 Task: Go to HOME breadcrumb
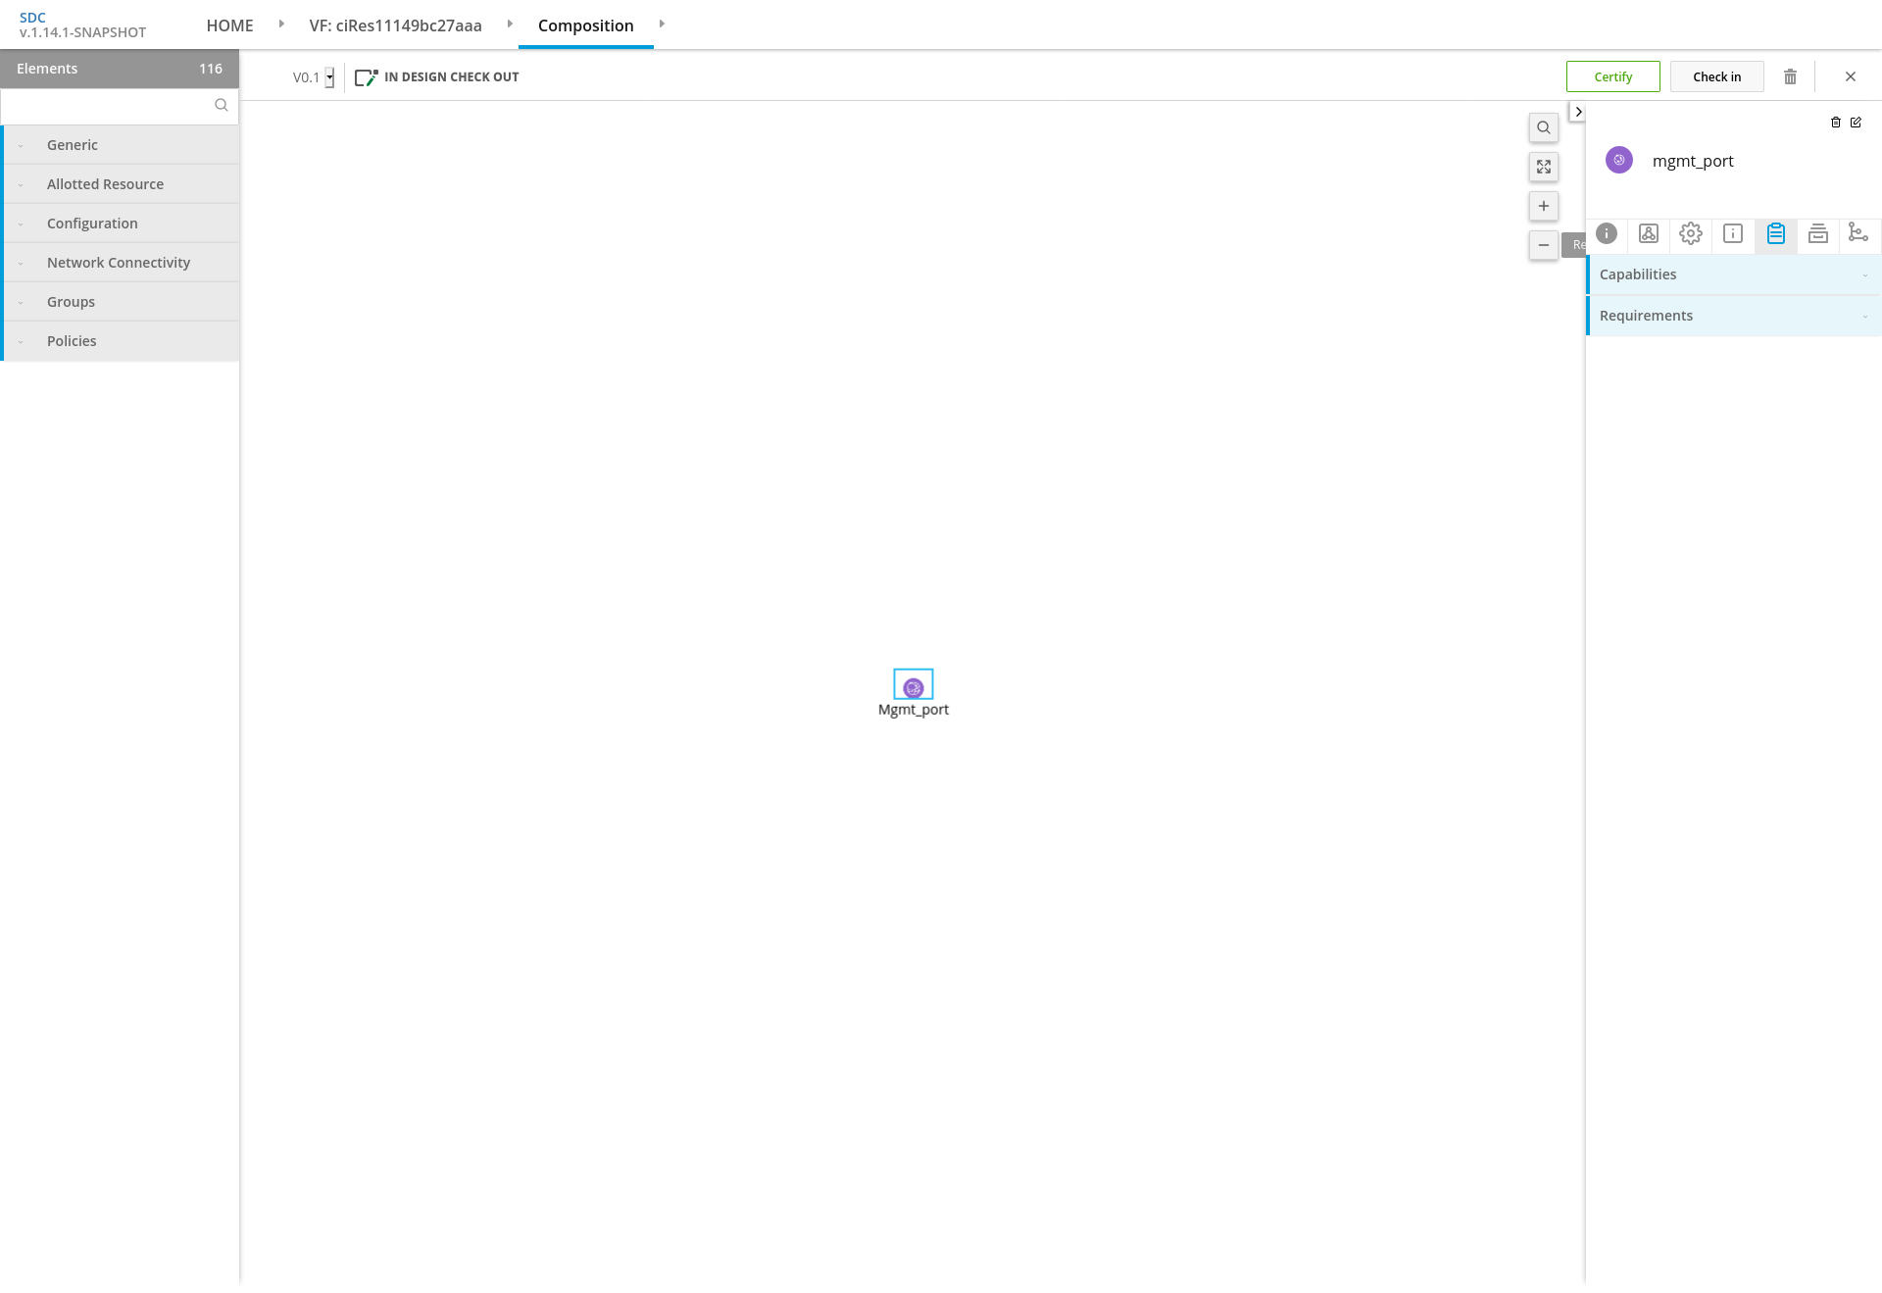pos(229,25)
